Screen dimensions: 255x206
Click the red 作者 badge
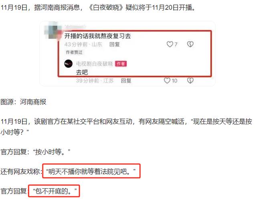(121, 64)
